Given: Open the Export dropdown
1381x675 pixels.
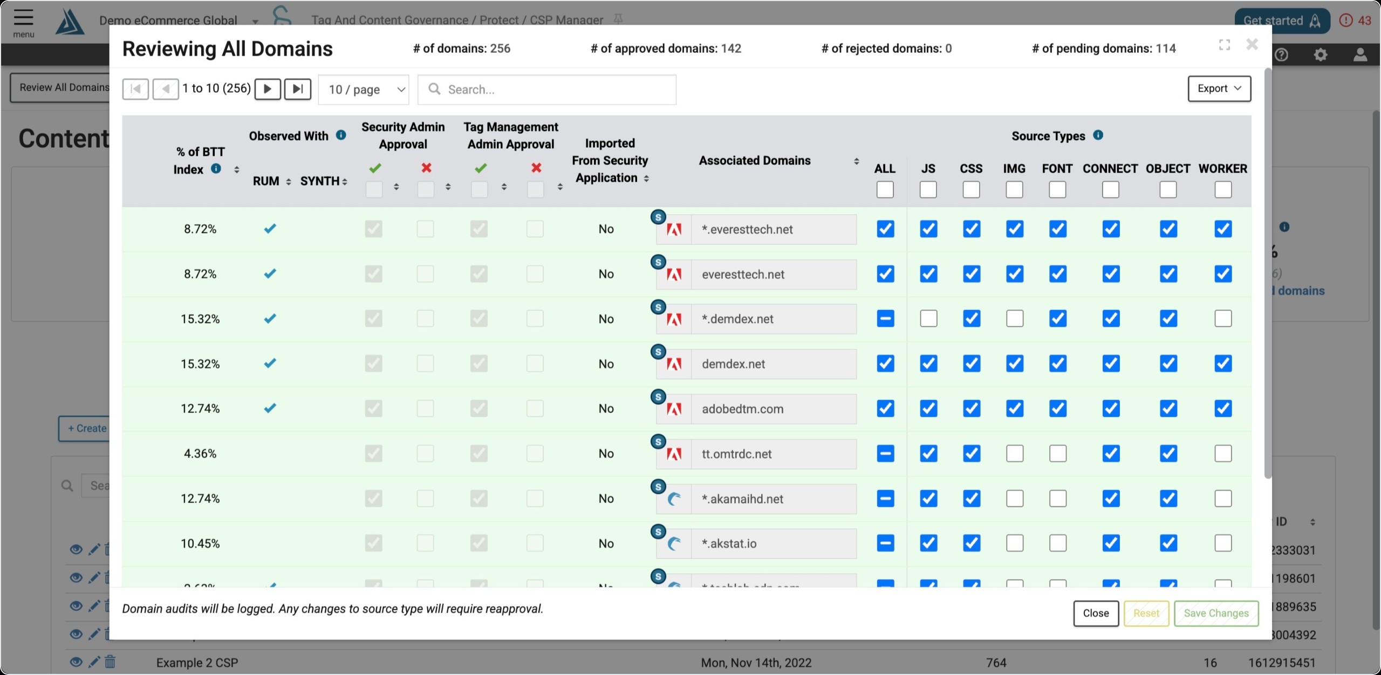Looking at the screenshot, I should point(1219,88).
